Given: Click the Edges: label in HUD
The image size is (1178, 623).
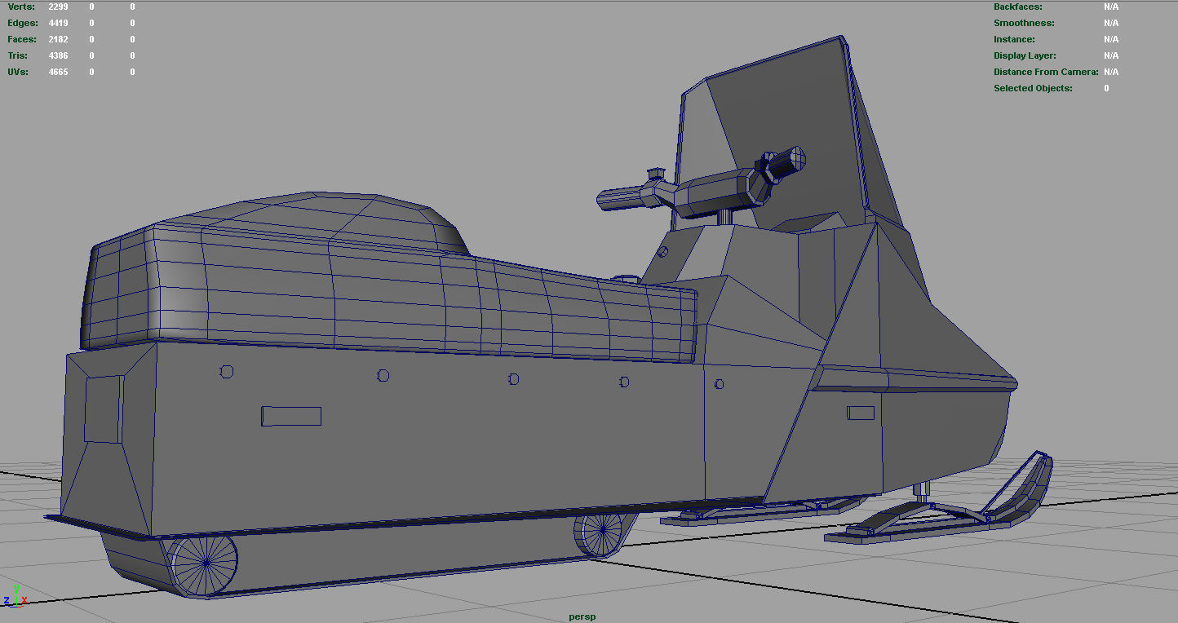Looking at the screenshot, I should click(x=22, y=23).
